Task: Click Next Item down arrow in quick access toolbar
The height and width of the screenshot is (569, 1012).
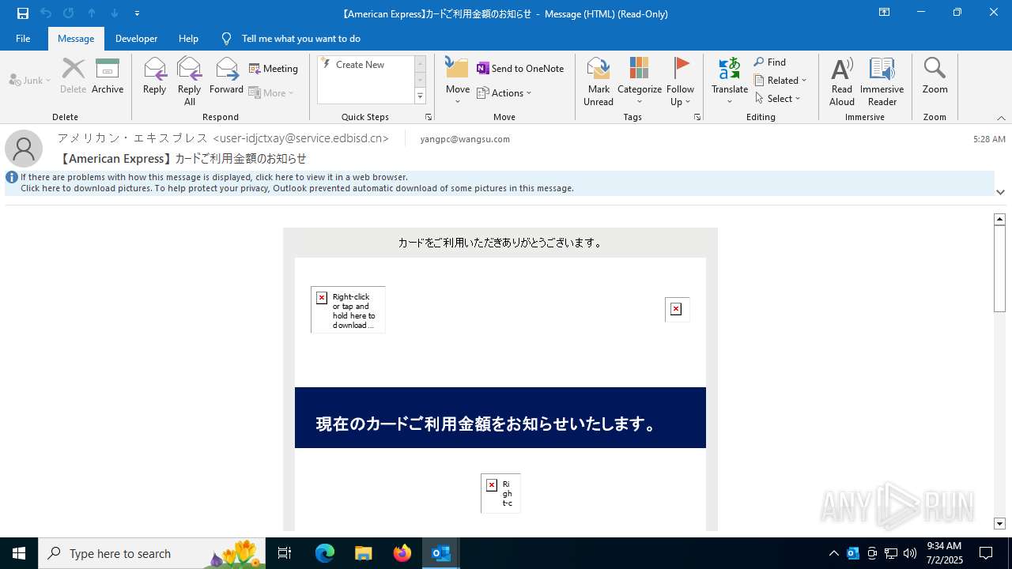Action: 115,13
